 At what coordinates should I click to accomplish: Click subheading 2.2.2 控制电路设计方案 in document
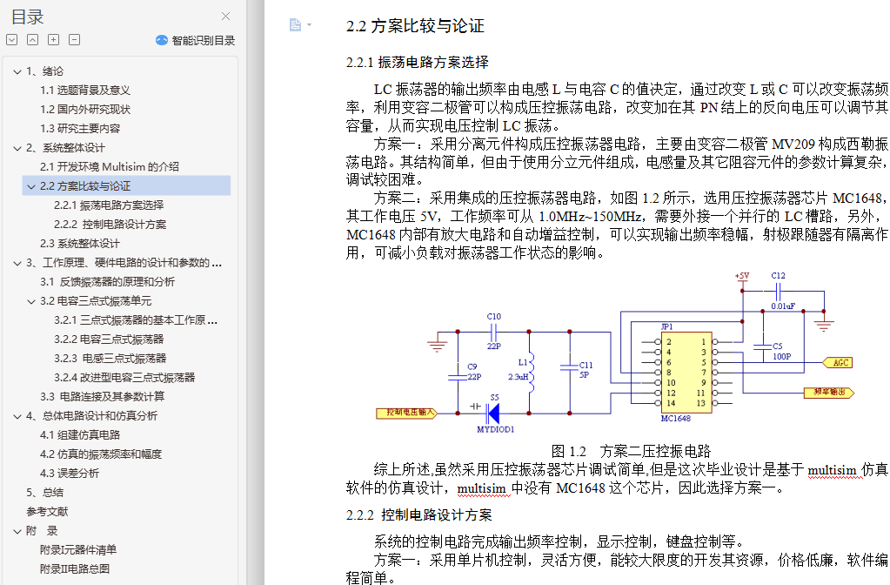[x=418, y=515]
